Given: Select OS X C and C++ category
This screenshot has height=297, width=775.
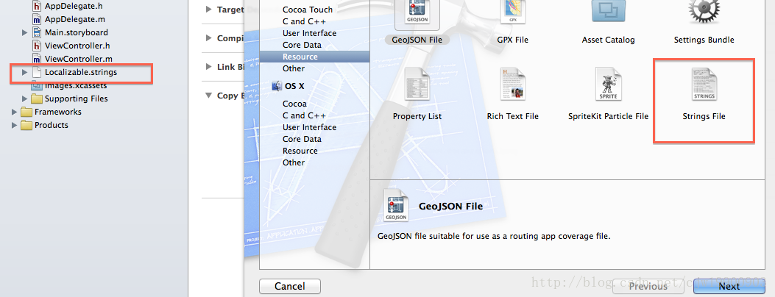Looking at the screenshot, I should (x=304, y=115).
